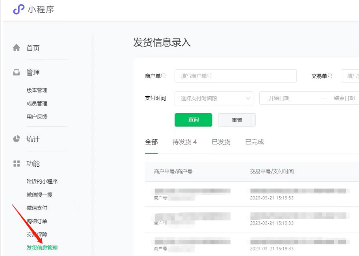Click the 支付时间 dropdown chevron arrow
This screenshot has width=359, height=256.
[248, 98]
